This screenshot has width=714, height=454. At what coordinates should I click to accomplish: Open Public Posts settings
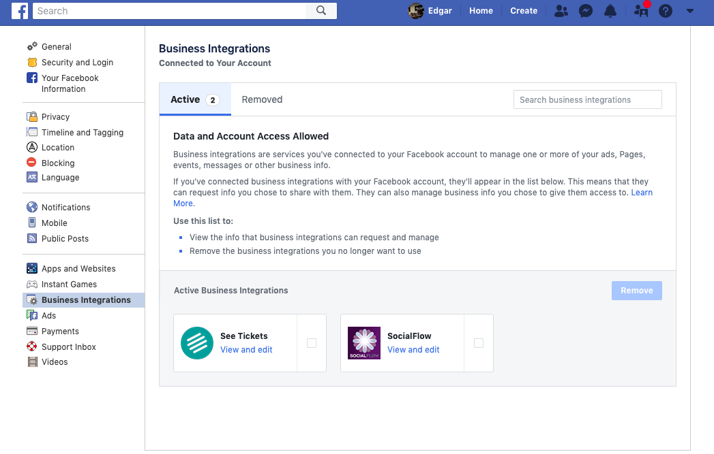pos(65,239)
